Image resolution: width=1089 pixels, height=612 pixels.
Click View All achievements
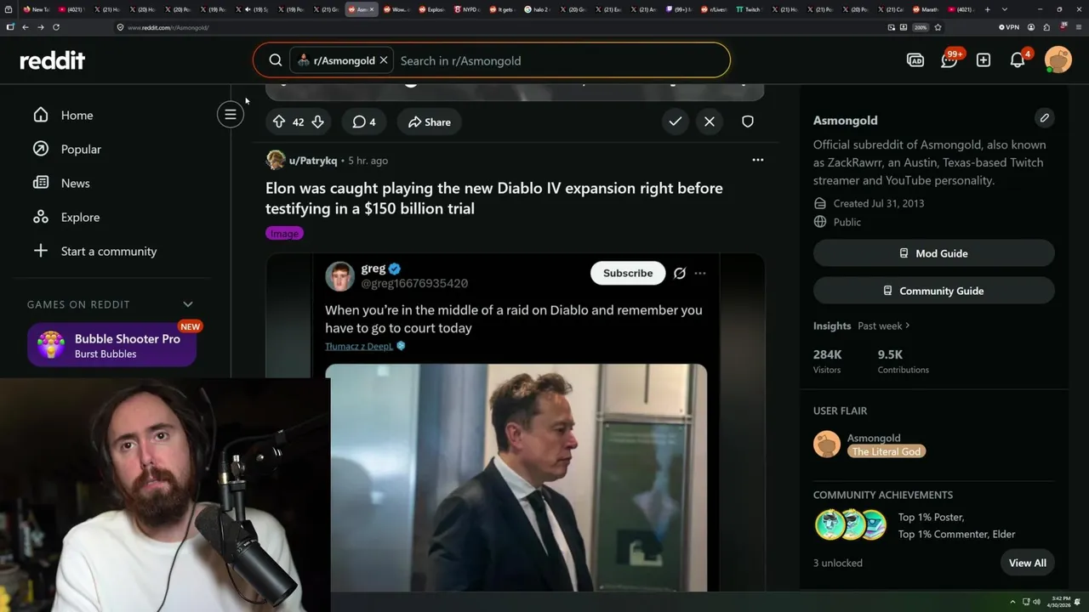click(x=1028, y=563)
